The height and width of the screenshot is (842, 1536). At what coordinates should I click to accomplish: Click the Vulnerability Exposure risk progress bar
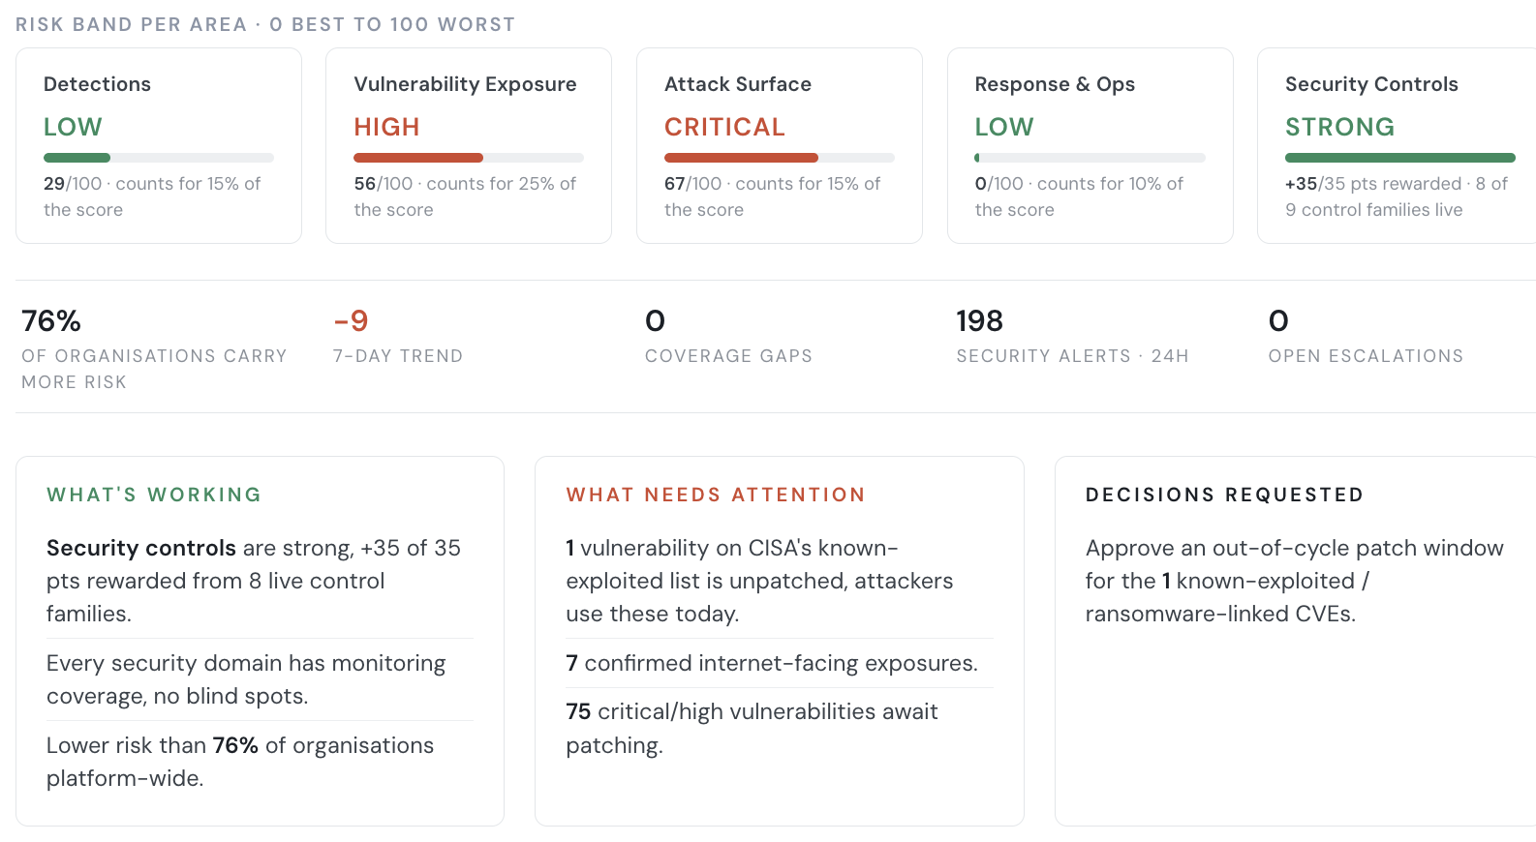[469, 158]
